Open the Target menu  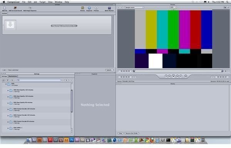pyautogui.click(x=42, y=2)
